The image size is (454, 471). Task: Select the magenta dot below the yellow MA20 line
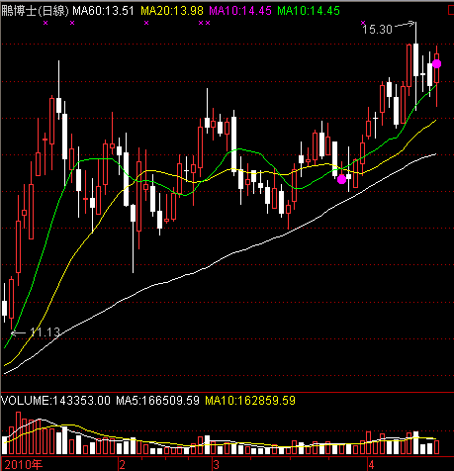point(341,179)
